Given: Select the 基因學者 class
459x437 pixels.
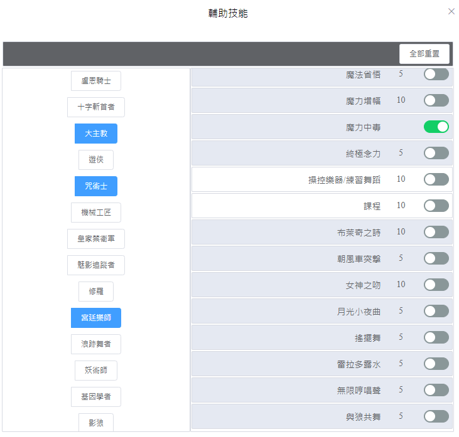Looking at the screenshot, I should (96, 397).
